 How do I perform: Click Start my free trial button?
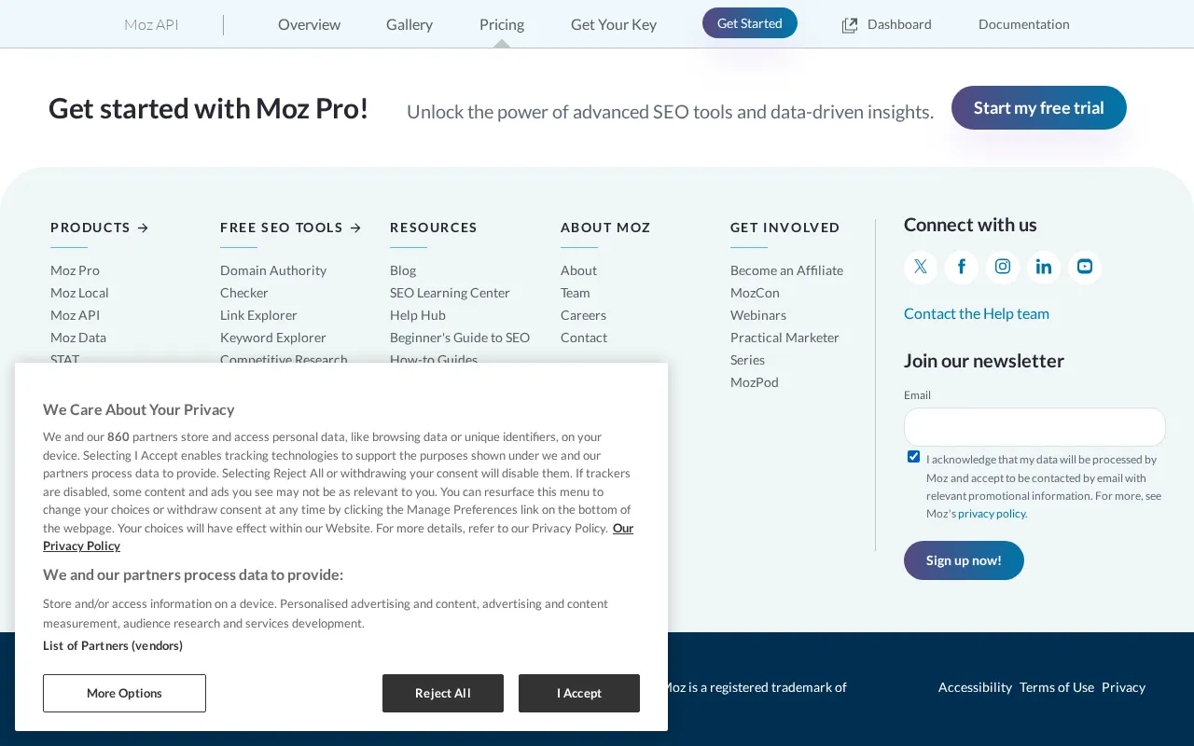point(1039,107)
